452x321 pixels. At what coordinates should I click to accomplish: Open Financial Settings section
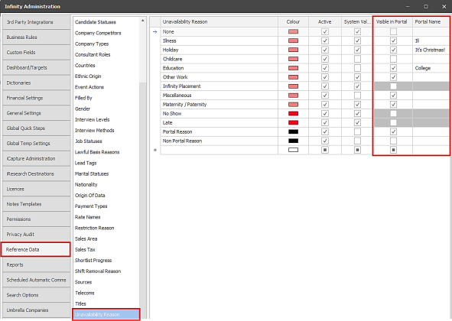click(36, 98)
